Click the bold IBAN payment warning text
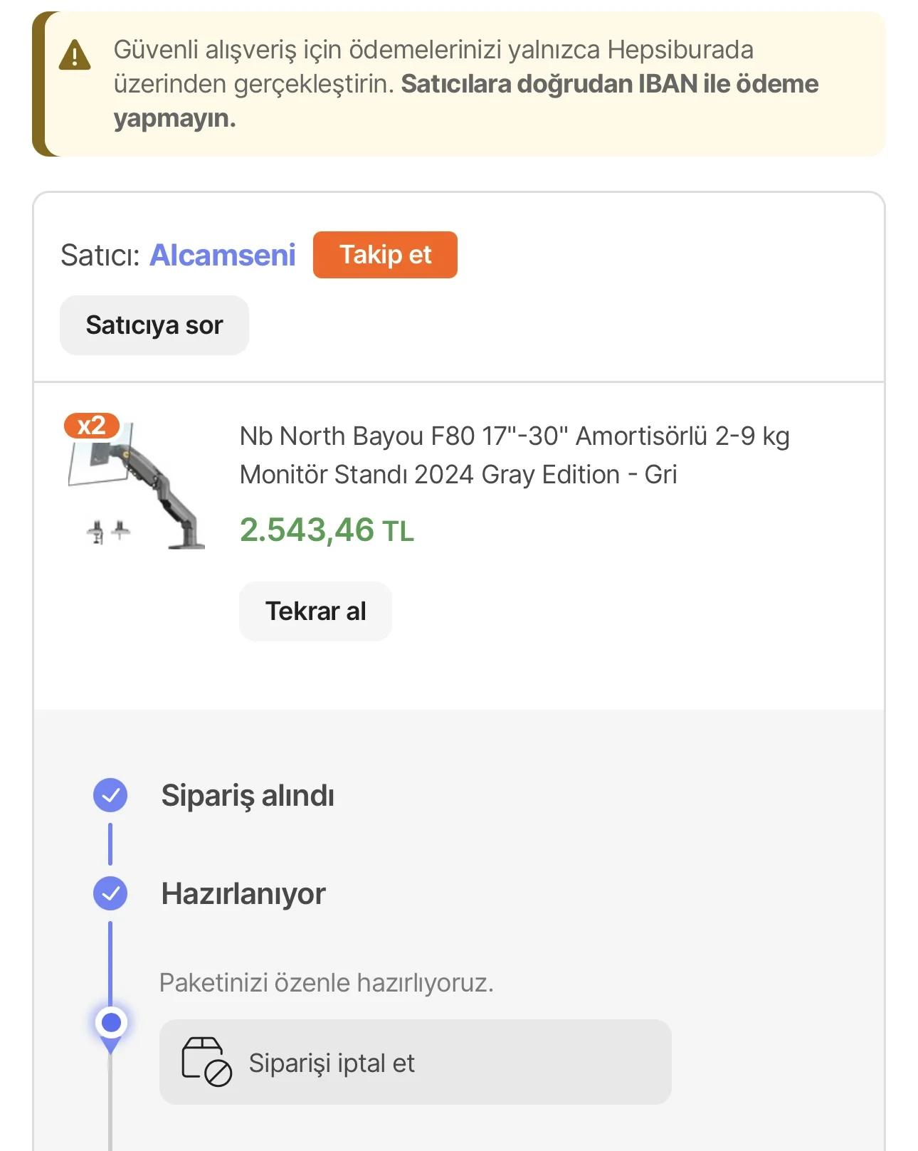918x1151 pixels. [609, 84]
